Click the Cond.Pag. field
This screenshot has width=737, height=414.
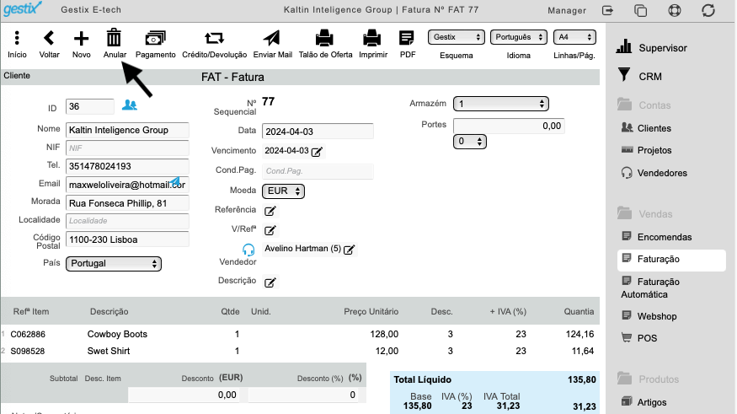point(318,171)
